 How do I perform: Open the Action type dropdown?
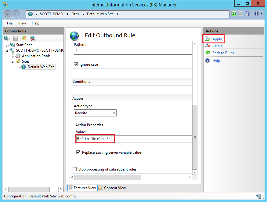pyautogui.click(x=95, y=113)
